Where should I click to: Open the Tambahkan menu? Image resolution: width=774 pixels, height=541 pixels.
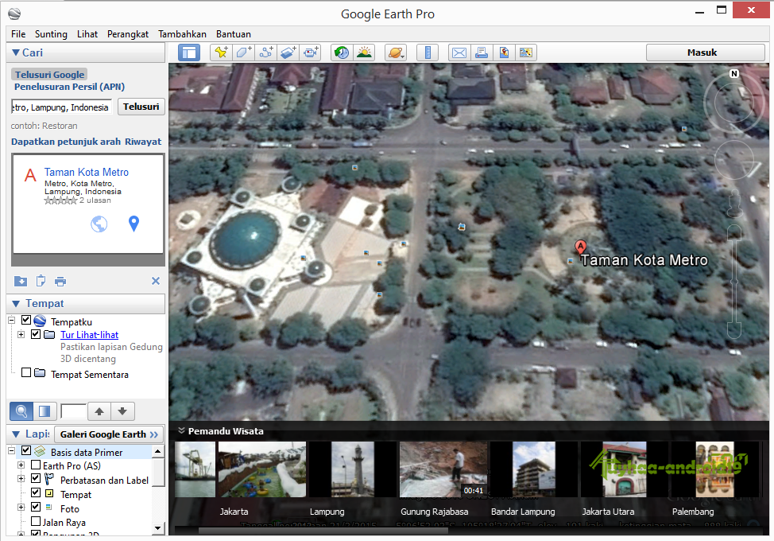click(x=182, y=34)
